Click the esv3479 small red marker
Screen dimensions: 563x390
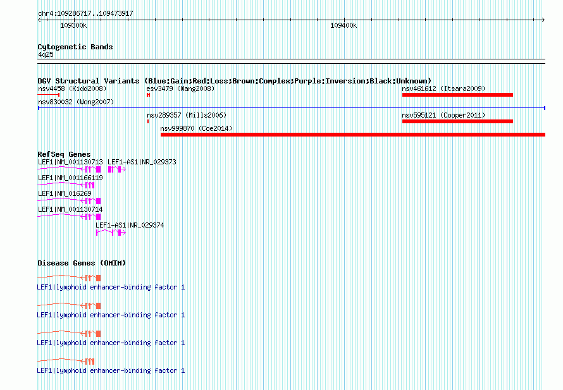click(x=148, y=95)
